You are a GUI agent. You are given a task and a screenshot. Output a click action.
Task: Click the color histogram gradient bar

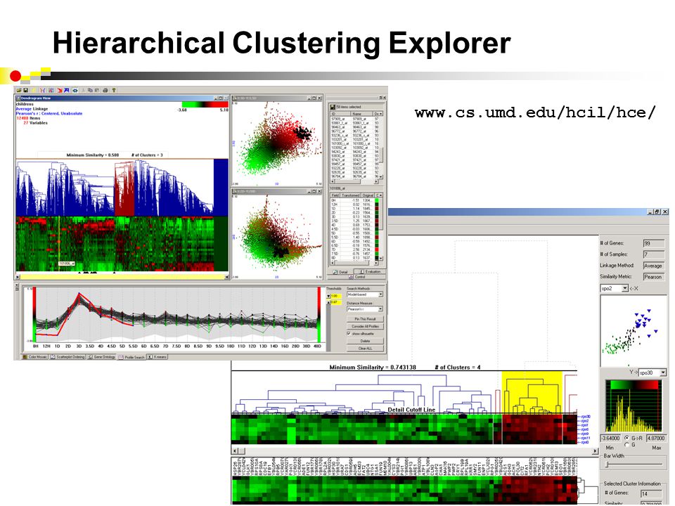click(634, 384)
